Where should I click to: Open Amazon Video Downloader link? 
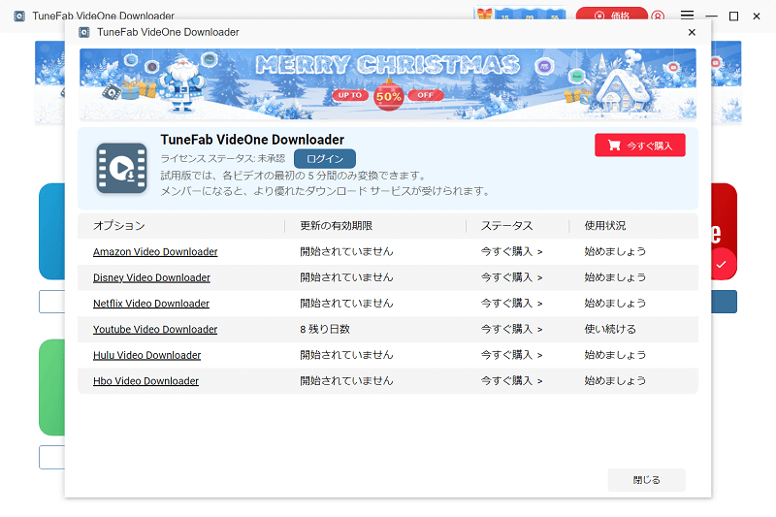pyautogui.click(x=155, y=252)
